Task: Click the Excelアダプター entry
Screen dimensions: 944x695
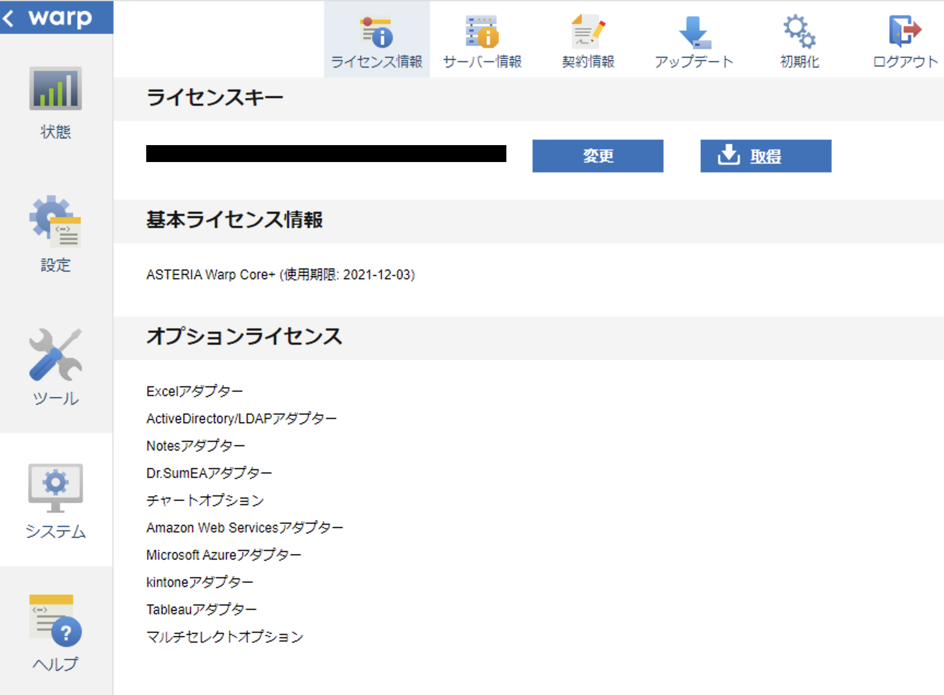Action: tap(194, 391)
